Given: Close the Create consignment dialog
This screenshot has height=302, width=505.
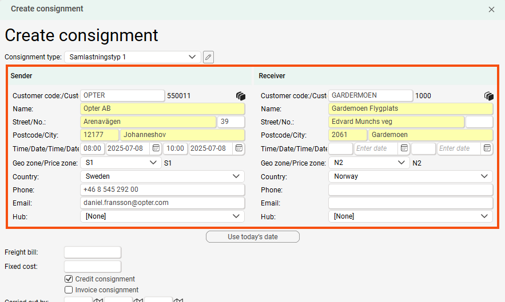Looking at the screenshot, I should click(x=491, y=9).
